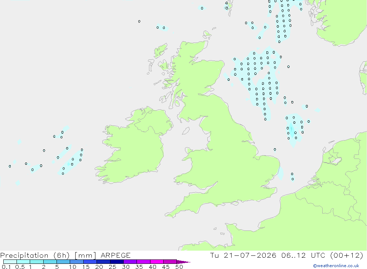367x269 pixels.
Task: Select the 30 mm purple legend swatch
Action: [130, 262]
